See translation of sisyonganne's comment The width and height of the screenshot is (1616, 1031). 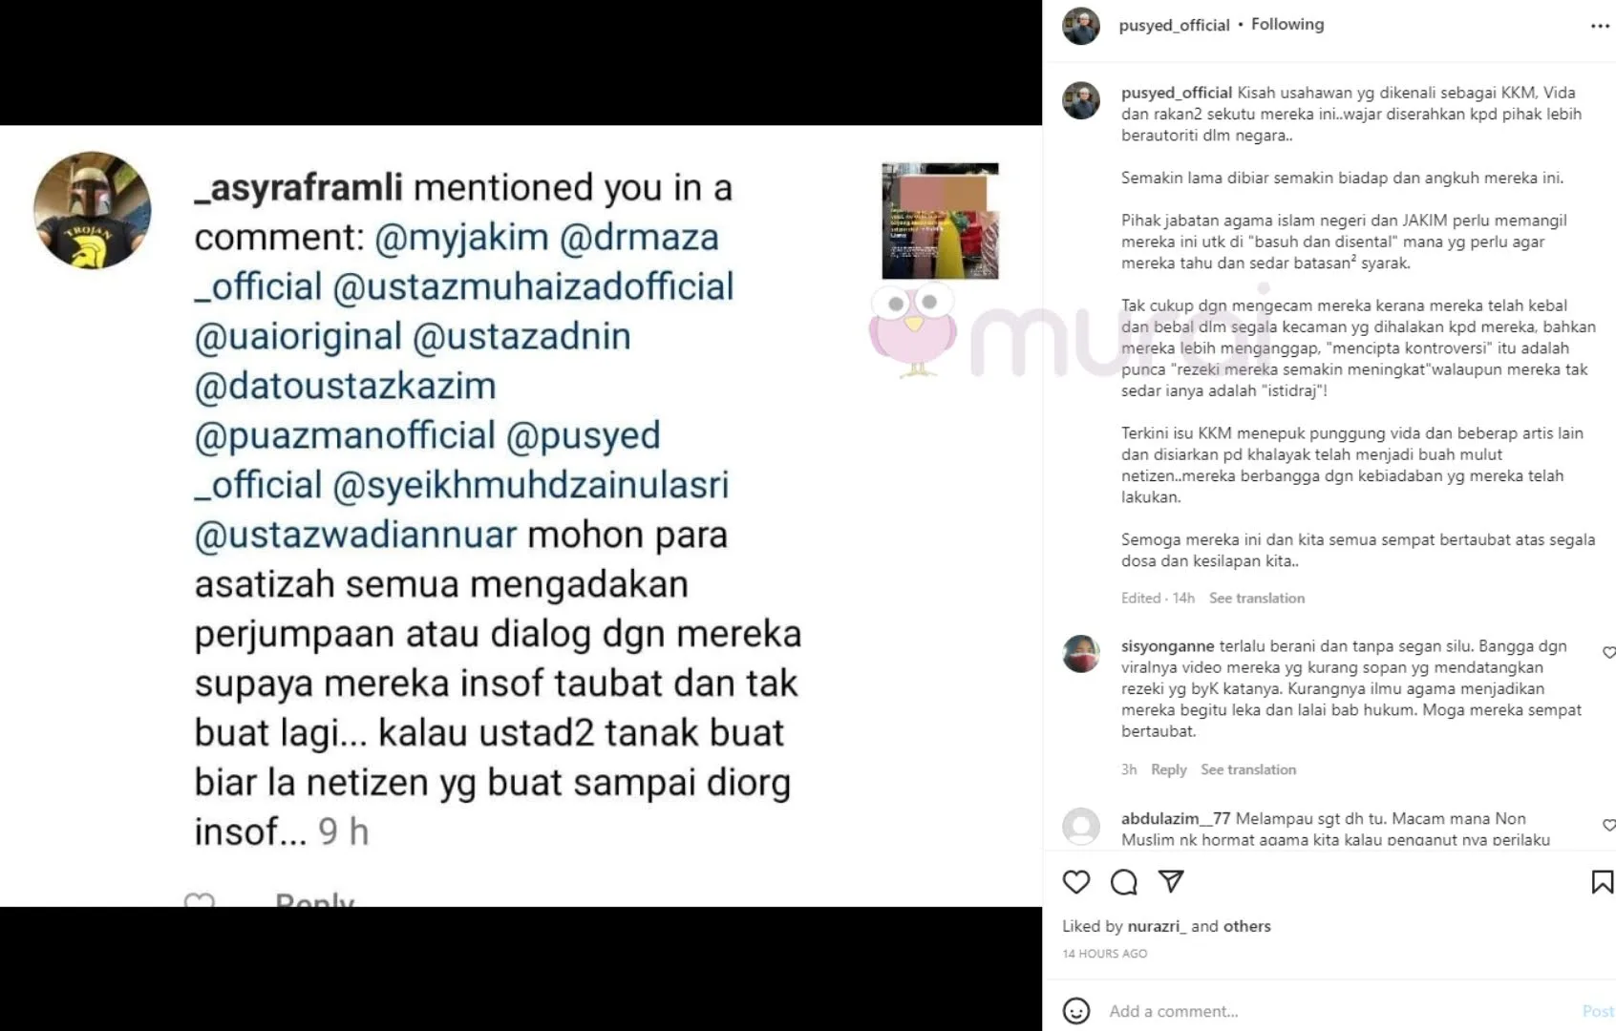(x=1248, y=769)
